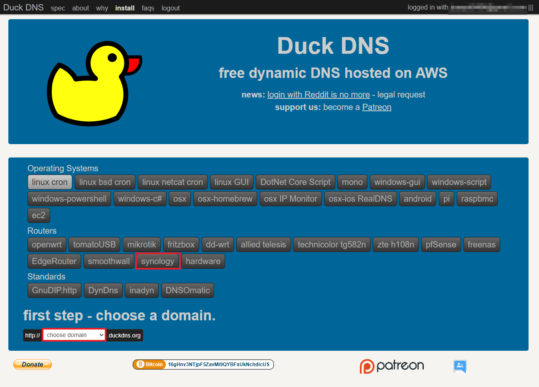This screenshot has width=539, height=387.
Task: Click the yellow duck logo image
Action: pyautogui.click(x=94, y=84)
